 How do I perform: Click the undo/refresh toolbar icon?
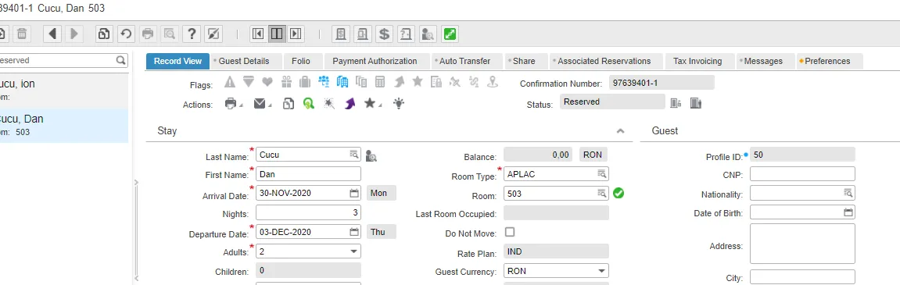point(126,34)
